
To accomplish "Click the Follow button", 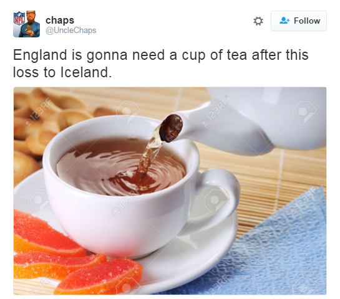I will [x=299, y=21].
